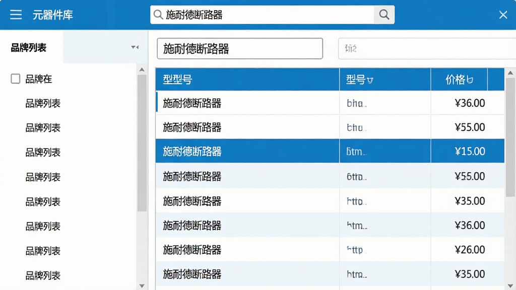
Task: Focus the search box in blue header bar
Action: [x=262, y=15]
